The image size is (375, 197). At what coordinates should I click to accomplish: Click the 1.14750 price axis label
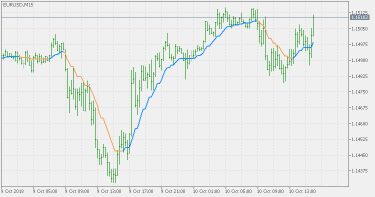point(359,92)
